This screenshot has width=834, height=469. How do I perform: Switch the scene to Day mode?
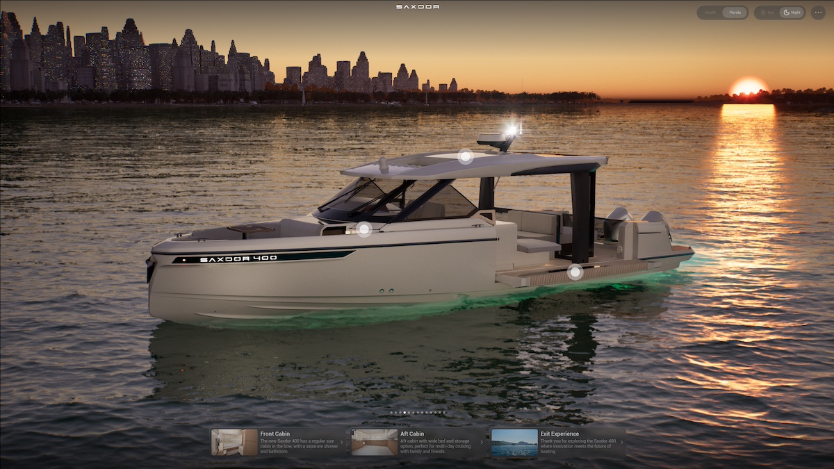(767, 13)
